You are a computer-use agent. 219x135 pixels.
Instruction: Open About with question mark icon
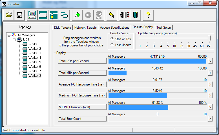[149, 15]
